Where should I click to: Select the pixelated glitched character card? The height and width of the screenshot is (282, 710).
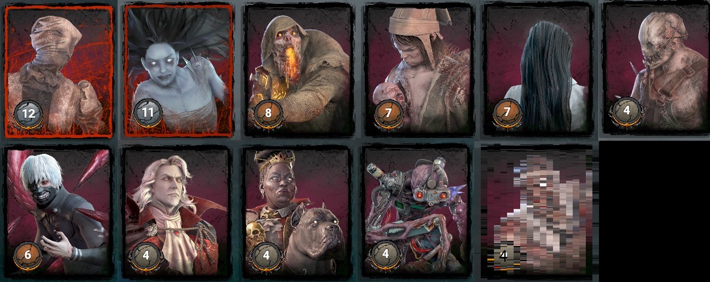coord(537,211)
